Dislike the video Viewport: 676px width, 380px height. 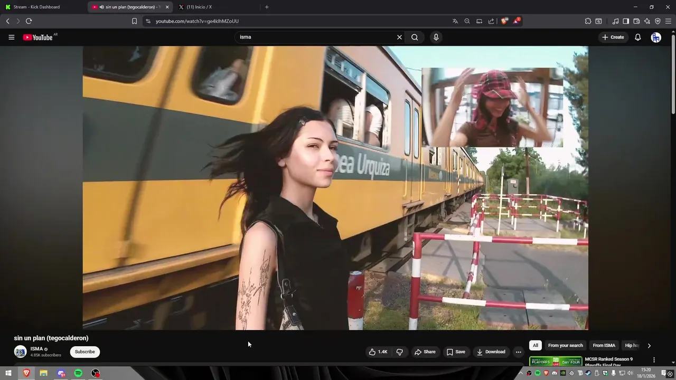[400, 352]
